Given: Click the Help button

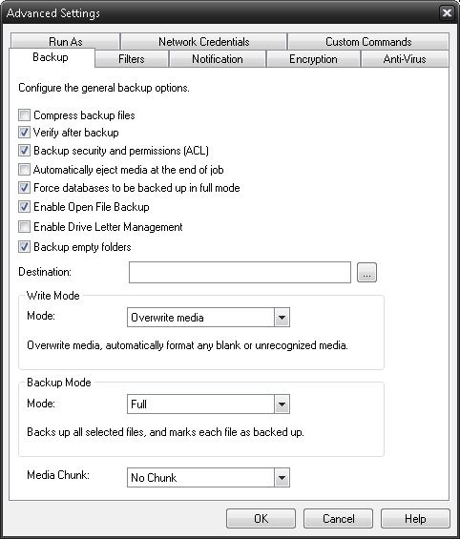Looking at the screenshot, I should tap(415, 518).
